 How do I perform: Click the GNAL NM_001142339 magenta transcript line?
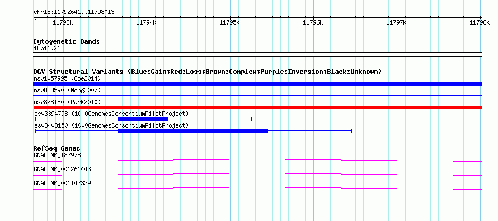(257, 188)
